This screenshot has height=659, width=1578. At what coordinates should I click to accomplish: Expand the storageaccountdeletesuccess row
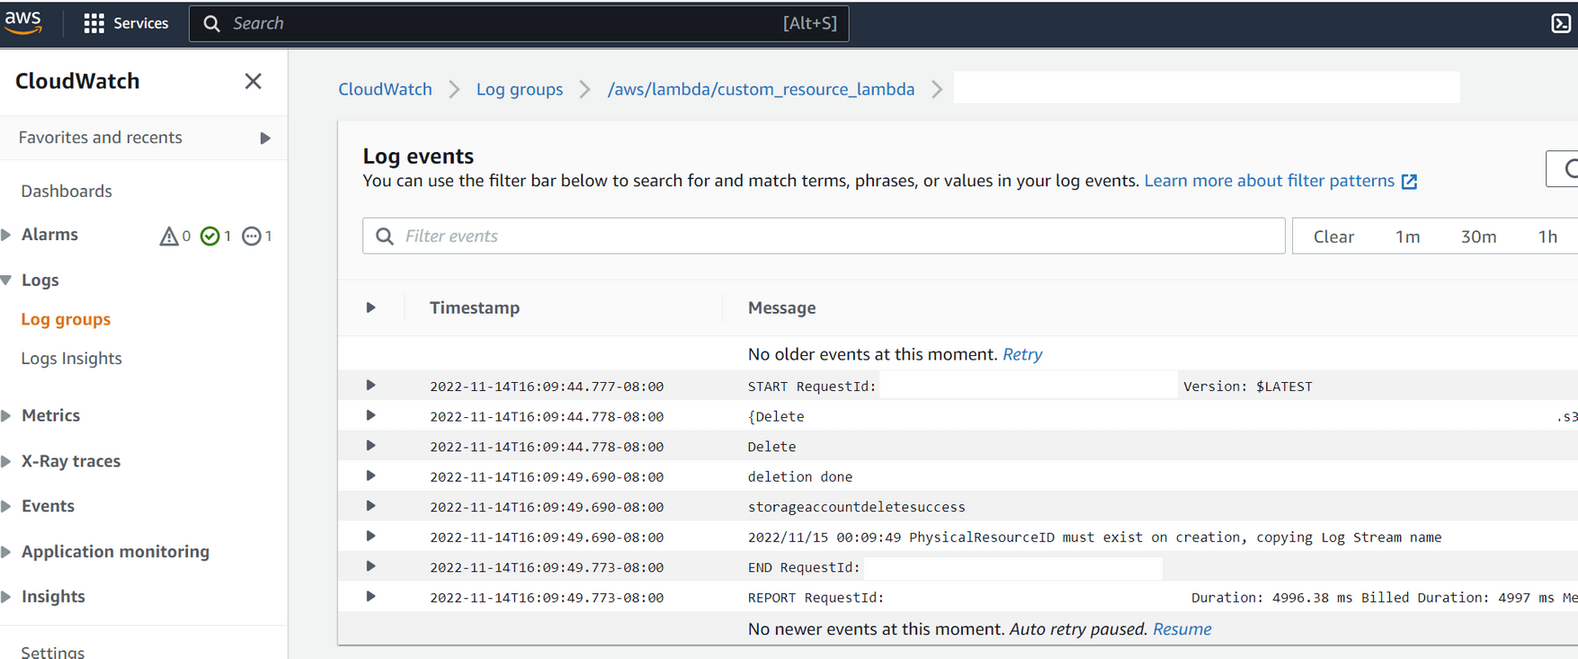tap(370, 505)
